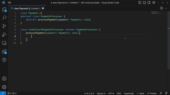Toggle the secondary side bar layout
170x95 pixels.
pos(149,3)
